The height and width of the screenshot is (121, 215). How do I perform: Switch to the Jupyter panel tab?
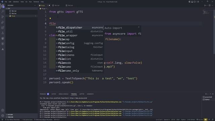point(82,94)
